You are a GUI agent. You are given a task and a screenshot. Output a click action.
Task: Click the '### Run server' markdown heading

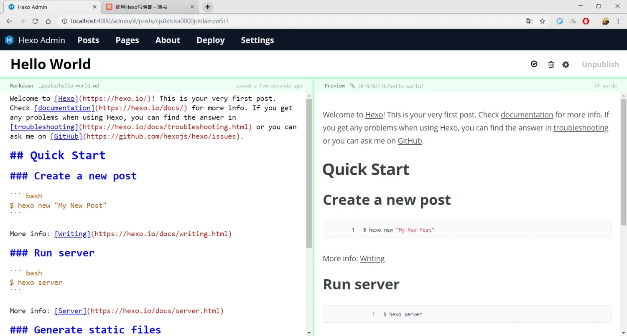click(52, 253)
